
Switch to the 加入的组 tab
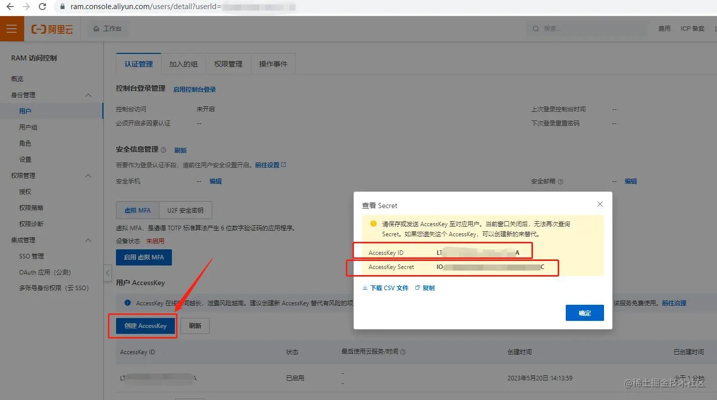point(184,64)
